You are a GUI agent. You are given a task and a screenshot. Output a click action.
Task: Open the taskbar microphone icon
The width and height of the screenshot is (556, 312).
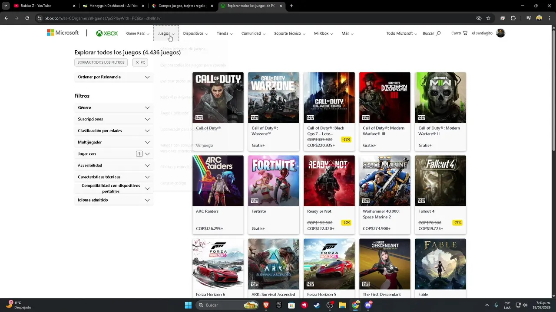click(x=496, y=305)
